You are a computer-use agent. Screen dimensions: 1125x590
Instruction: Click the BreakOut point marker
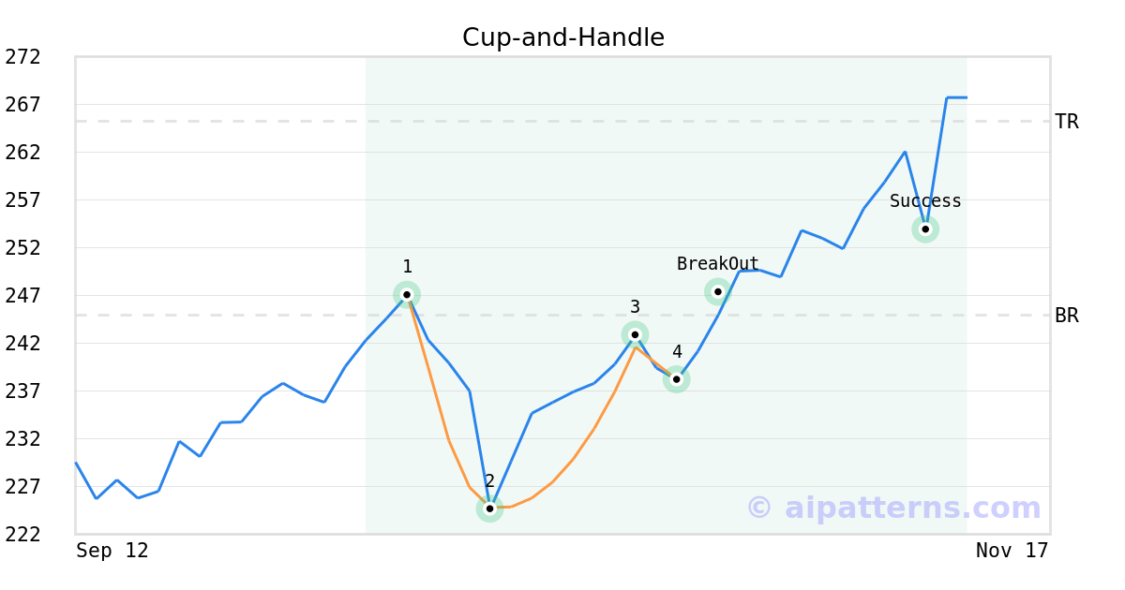click(x=718, y=291)
